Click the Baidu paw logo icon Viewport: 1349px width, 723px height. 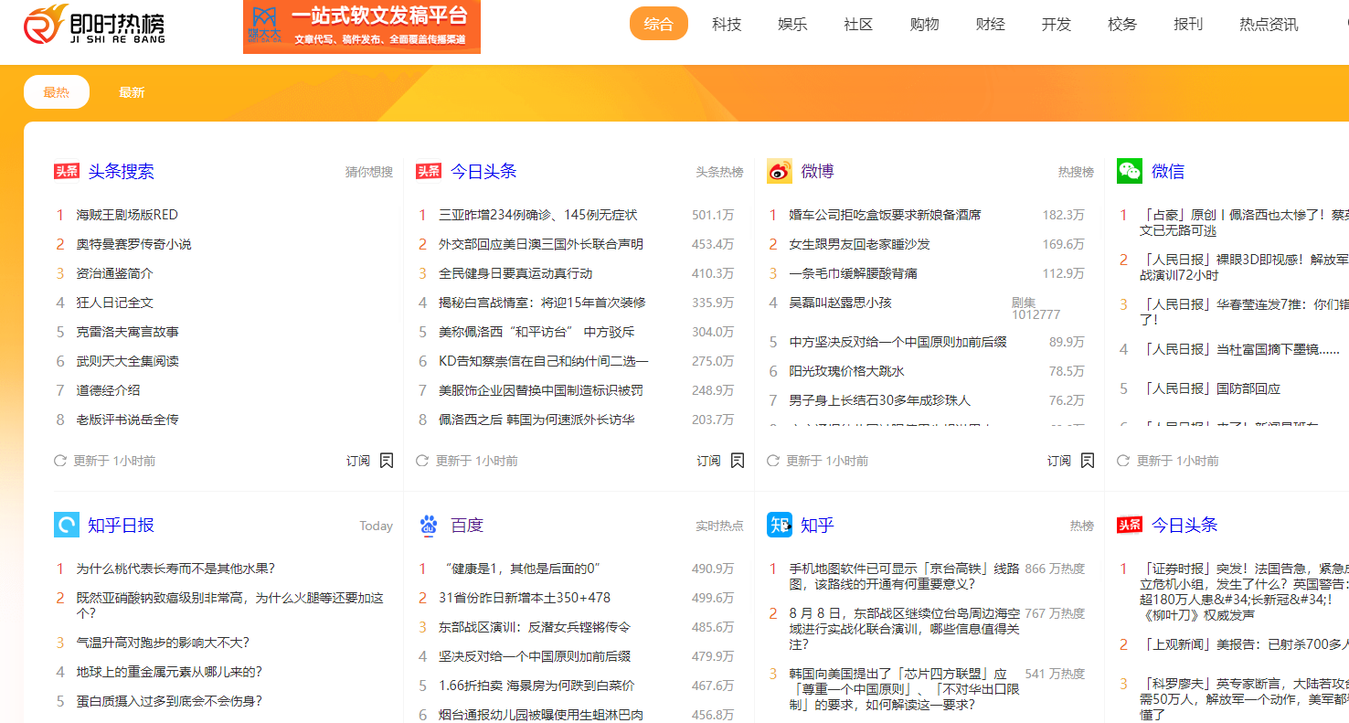tap(429, 525)
